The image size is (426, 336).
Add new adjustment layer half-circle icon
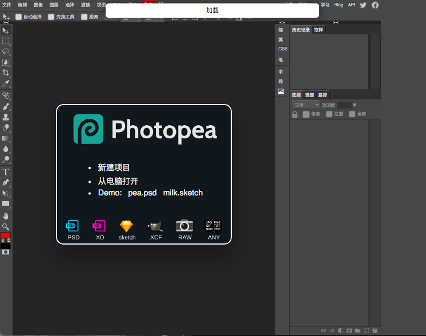click(x=340, y=330)
